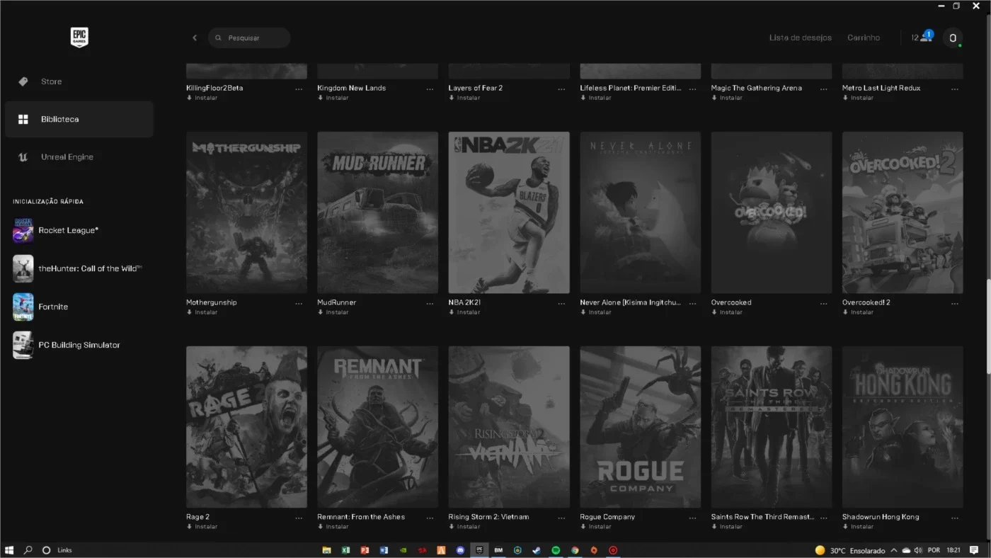This screenshot has height=558, width=991.
Task: Open options menu for Mothergunship
Action: [x=299, y=303]
